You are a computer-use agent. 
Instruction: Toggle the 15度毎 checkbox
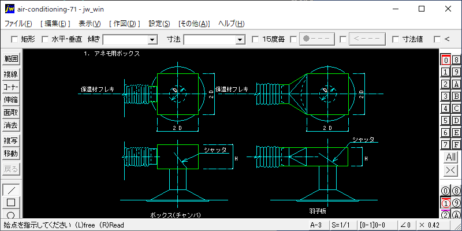coord(255,39)
